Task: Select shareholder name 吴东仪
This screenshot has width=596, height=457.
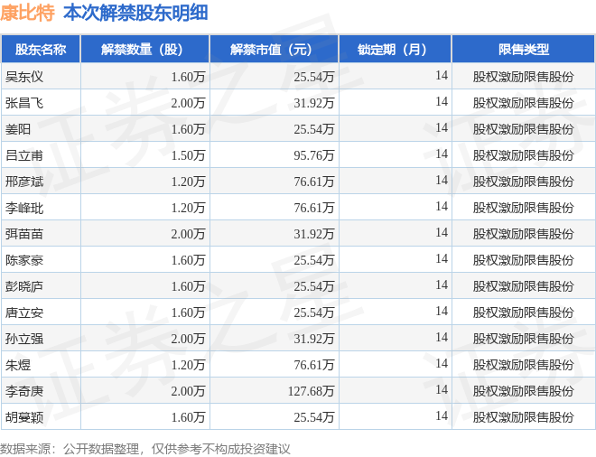Action: pyautogui.click(x=24, y=77)
